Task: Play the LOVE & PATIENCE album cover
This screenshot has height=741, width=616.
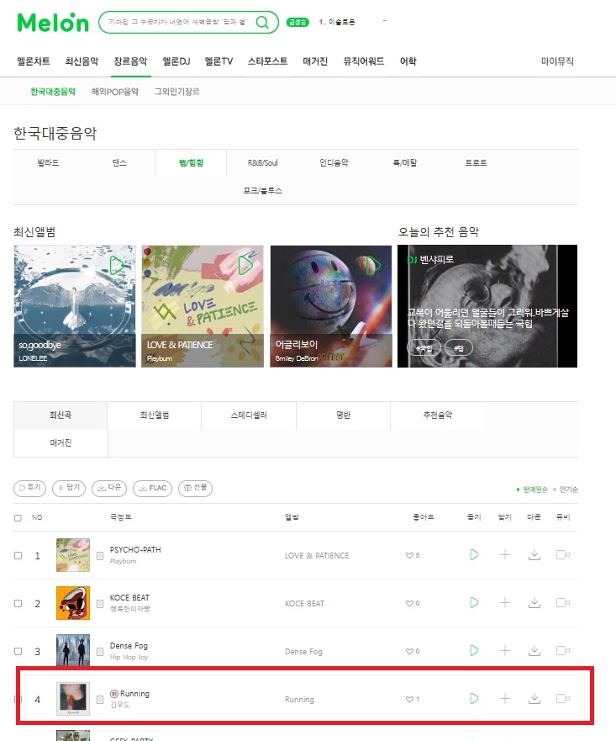Action: (245, 266)
